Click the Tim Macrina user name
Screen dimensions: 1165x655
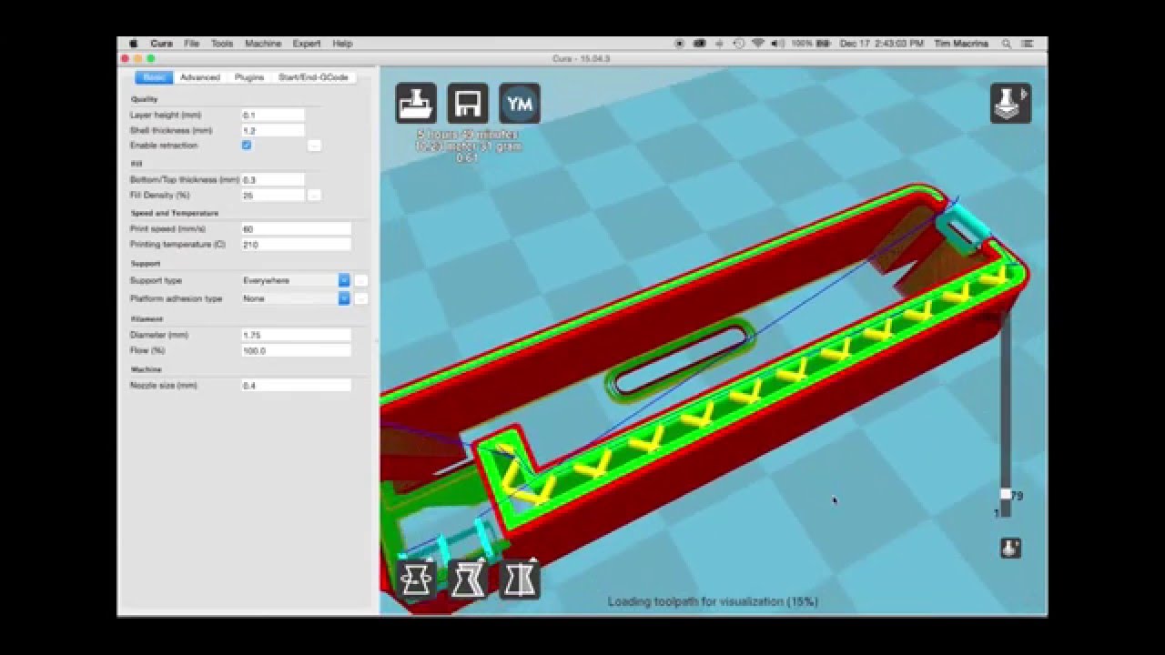tap(962, 44)
